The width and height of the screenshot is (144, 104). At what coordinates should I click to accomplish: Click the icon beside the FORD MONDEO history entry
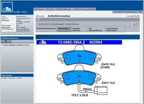[2, 45]
